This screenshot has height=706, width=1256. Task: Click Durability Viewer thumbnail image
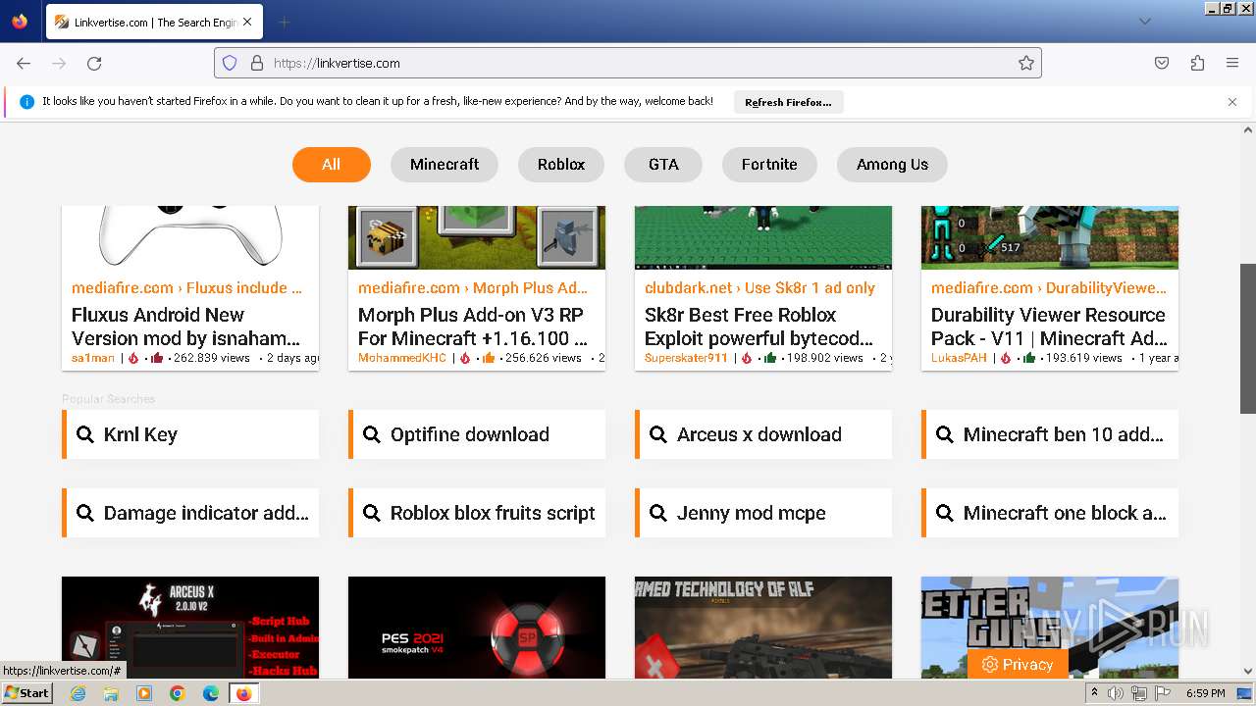1050,237
